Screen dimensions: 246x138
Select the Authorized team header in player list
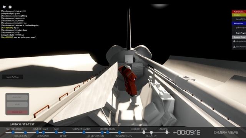[x=239, y=12]
